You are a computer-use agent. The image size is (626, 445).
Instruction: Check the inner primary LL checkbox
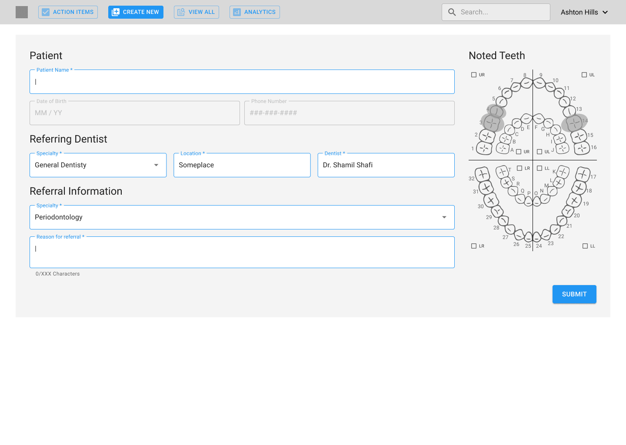(x=539, y=168)
